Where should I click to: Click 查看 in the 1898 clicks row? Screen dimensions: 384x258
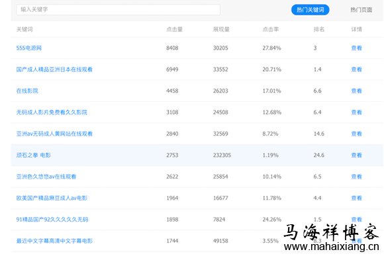(x=356, y=219)
